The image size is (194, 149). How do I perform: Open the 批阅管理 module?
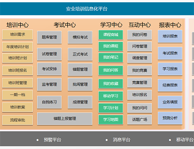80,84
